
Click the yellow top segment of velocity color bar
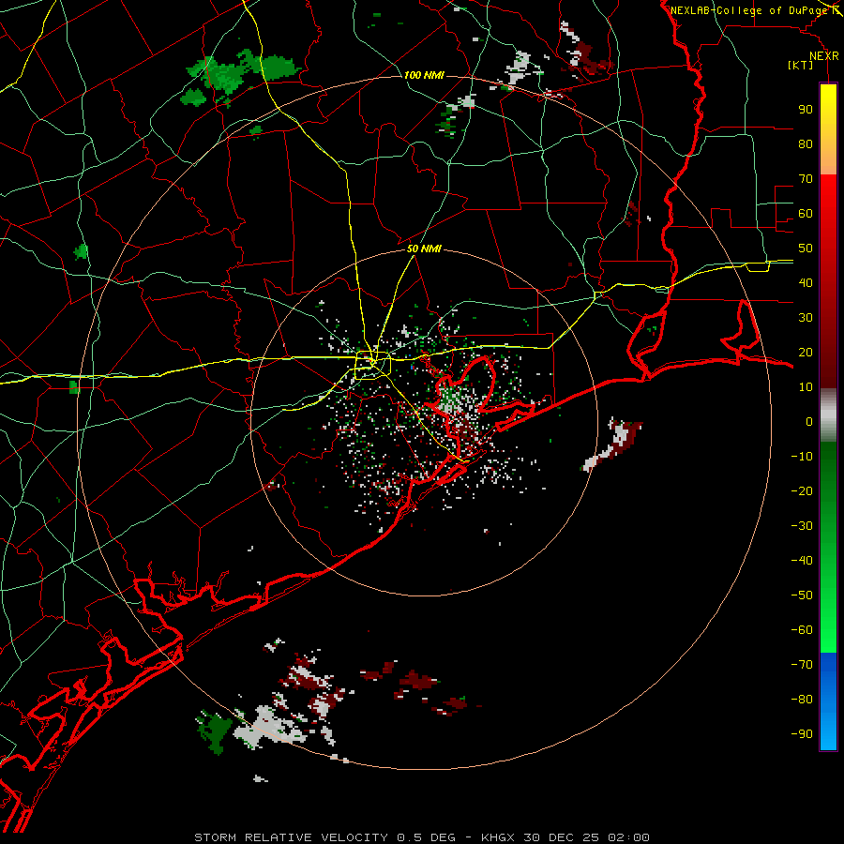(828, 129)
